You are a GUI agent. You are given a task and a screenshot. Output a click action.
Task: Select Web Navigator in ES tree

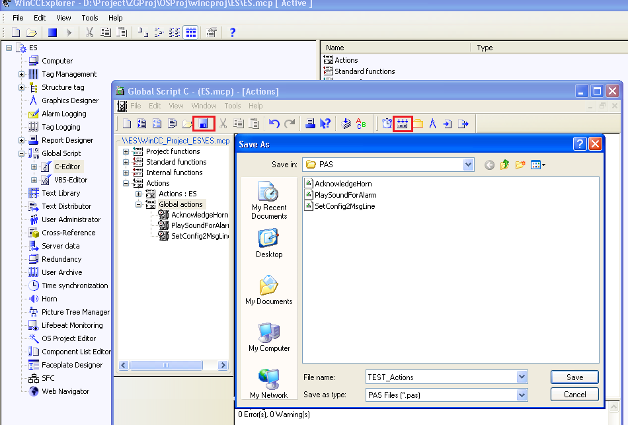click(65, 391)
